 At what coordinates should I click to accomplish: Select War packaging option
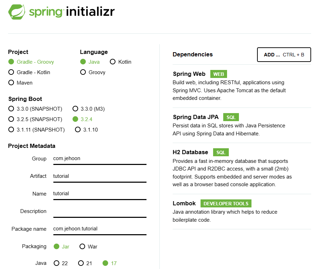[x=88, y=246]
